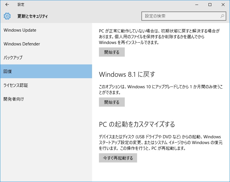230x182 pixels.
Task: Click the 設定 window title text
Action: point(21,5)
